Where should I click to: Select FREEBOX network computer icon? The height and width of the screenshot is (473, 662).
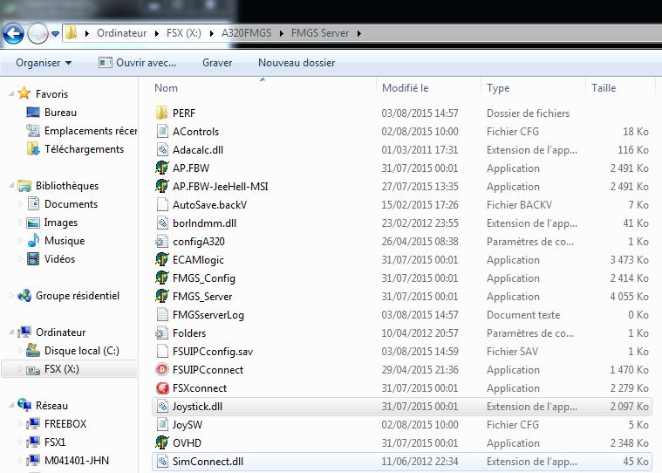coord(33,424)
